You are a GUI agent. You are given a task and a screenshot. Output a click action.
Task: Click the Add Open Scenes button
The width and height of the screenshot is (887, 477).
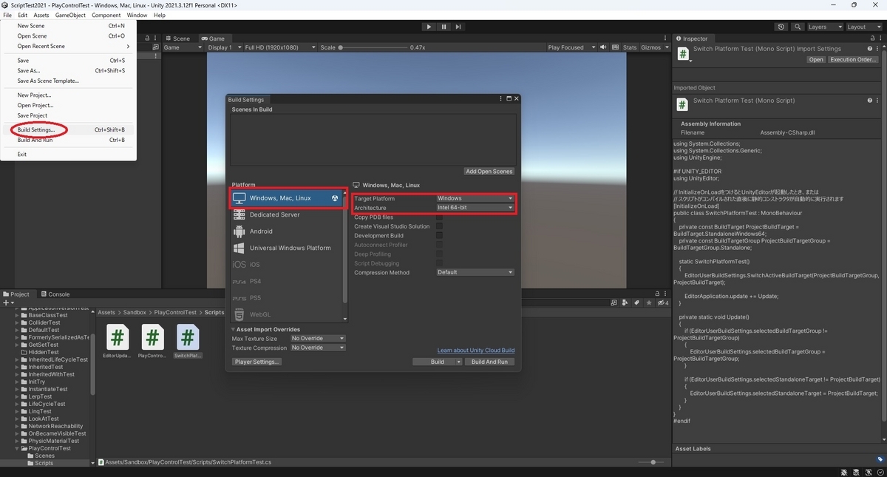tap(489, 172)
